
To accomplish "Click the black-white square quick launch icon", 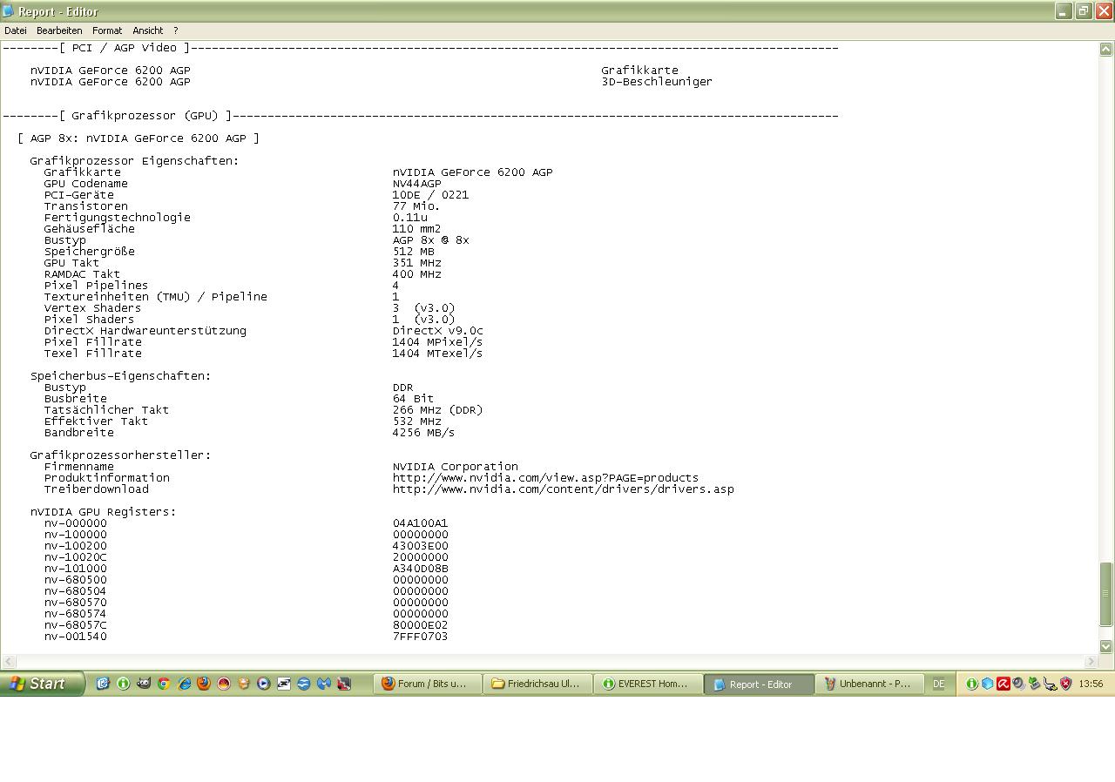I will tap(283, 684).
